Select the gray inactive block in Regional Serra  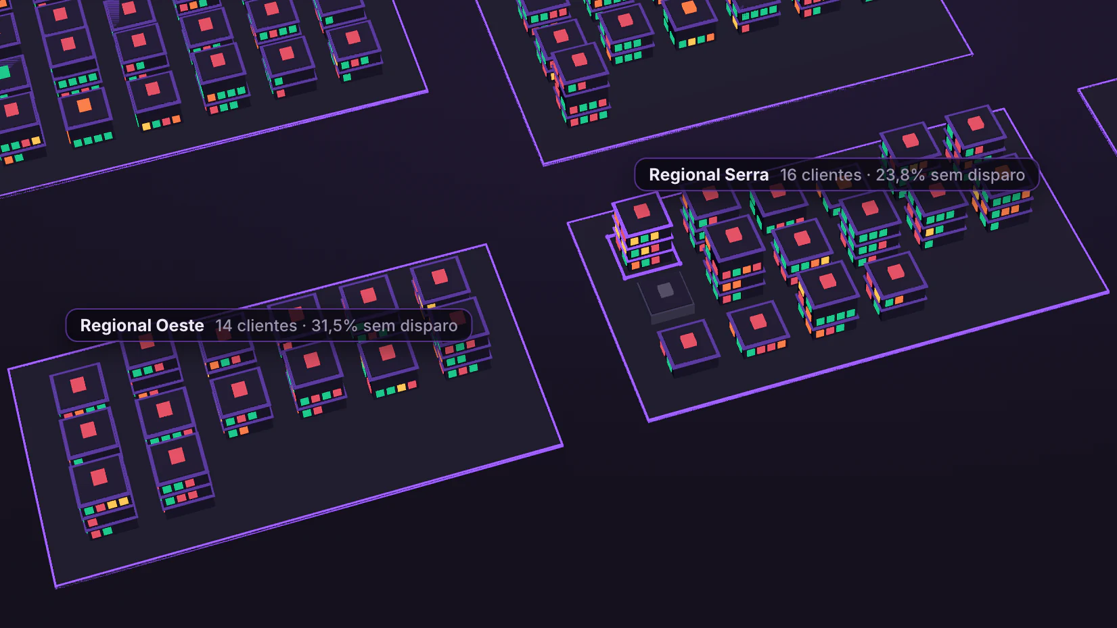pyautogui.click(x=666, y=298)
